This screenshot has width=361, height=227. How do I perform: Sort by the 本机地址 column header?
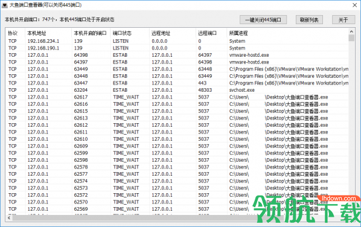(x=48, y=33)
